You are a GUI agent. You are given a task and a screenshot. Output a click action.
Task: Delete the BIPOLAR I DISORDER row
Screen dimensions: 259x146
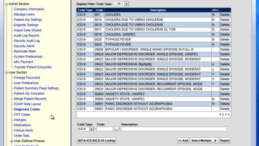pos(225,49)
